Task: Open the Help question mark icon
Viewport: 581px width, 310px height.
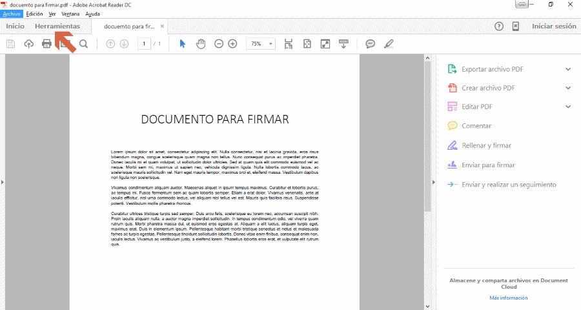Action: pyautogui.click(x=499, y=26)
